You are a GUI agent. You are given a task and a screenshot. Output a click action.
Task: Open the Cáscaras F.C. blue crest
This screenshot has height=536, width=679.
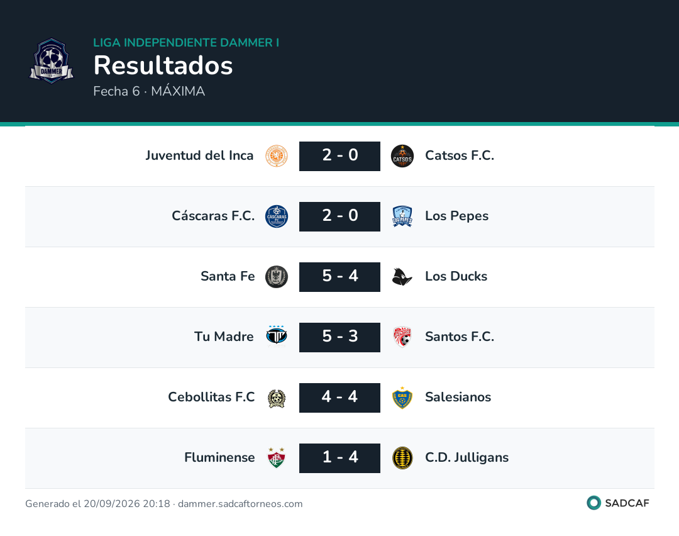pos(277,216)
